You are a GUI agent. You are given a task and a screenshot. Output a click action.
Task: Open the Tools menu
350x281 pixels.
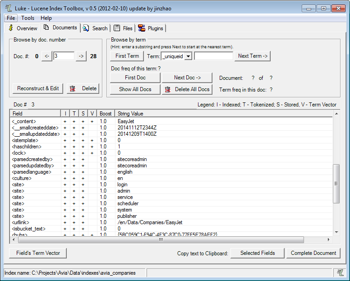(x=28, y=18)
